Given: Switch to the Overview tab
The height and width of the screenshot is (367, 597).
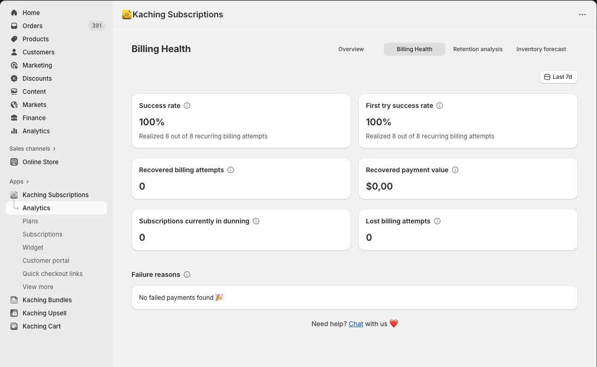Looking at the screenshot, I should coord(351,49).
